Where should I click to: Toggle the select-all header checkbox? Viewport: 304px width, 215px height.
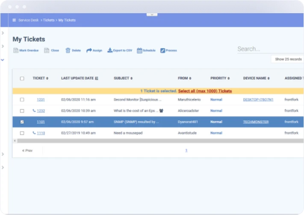[22, 78]
